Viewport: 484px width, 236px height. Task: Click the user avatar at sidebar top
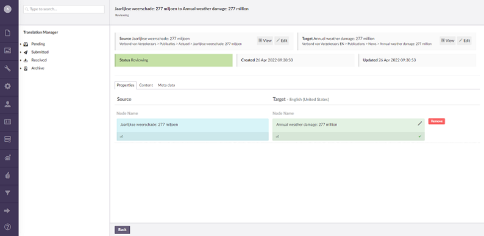coord(8,9)
